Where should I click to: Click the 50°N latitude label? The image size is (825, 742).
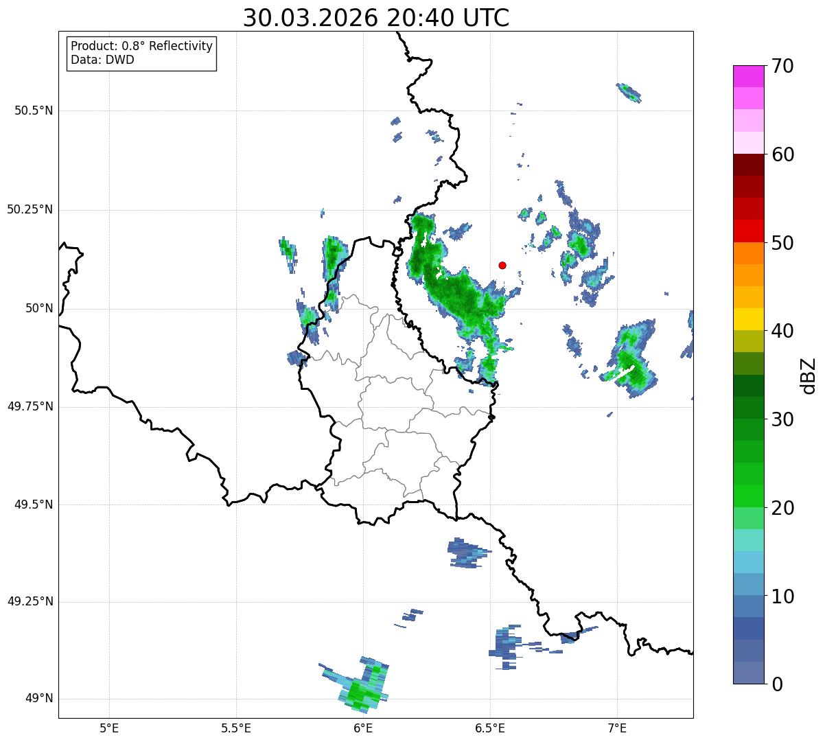pyautogui.click(x=39, y=308)
